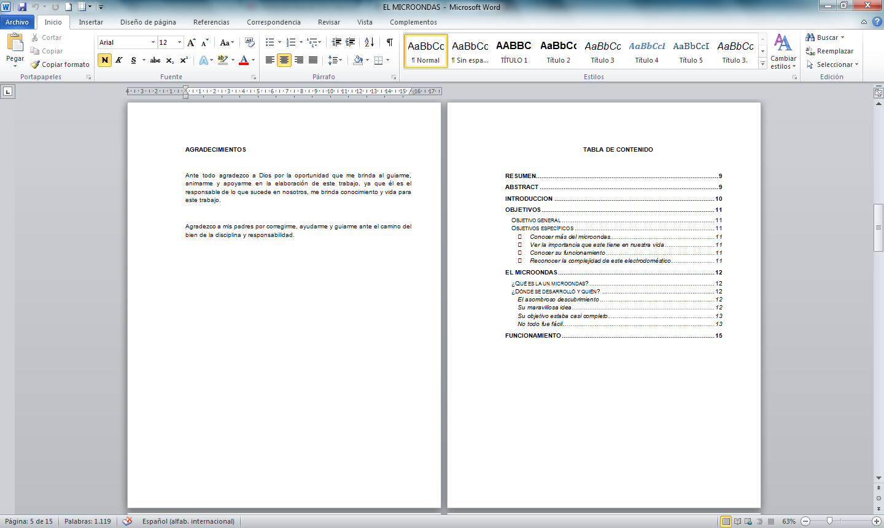Switch to the Referencias ribbon tab
The image size is (884, 528).
coord(211,21)
